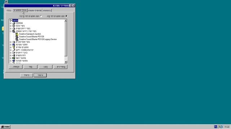The image size is (231, 129).
Task: Expand the disk drives node
Action: click(x=10, y=53)
